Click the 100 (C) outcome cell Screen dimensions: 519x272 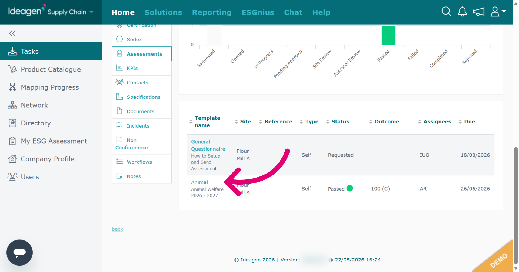click(380, 189)
